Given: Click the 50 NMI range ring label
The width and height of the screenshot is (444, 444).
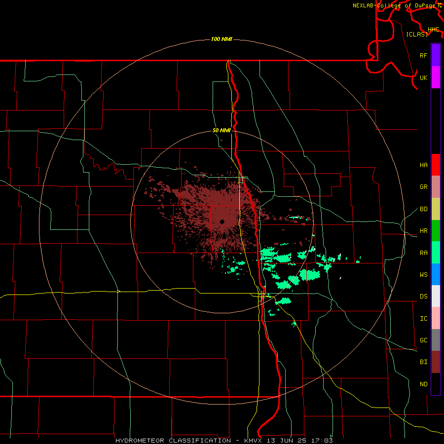Looking at the screenshot, I should 222,130.
